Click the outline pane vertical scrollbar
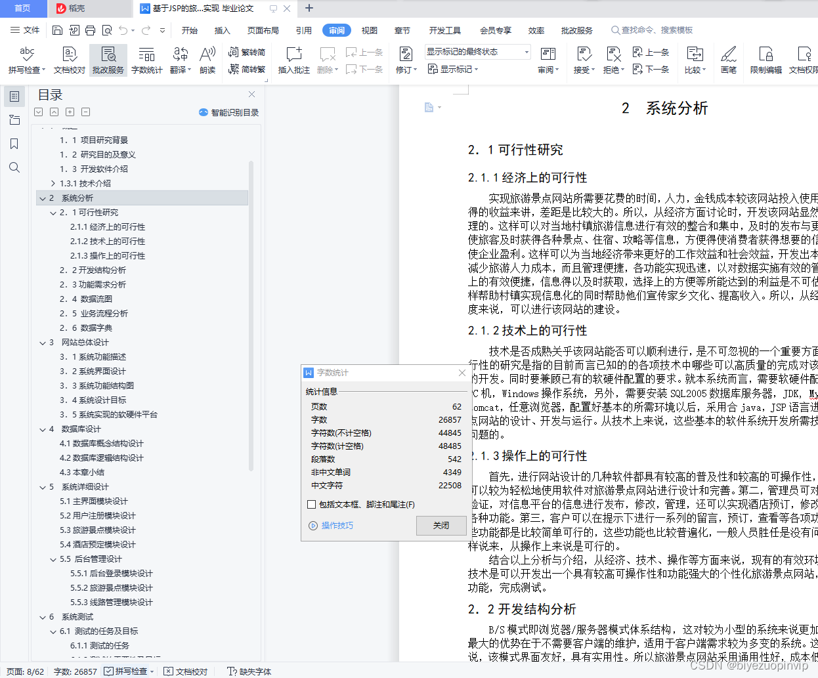Screen dimensions: 818x678 pyautogui.click(x=251, y=315)
